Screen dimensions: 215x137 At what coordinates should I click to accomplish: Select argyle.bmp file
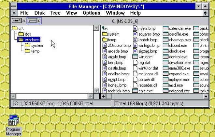(x=114, y=57)
